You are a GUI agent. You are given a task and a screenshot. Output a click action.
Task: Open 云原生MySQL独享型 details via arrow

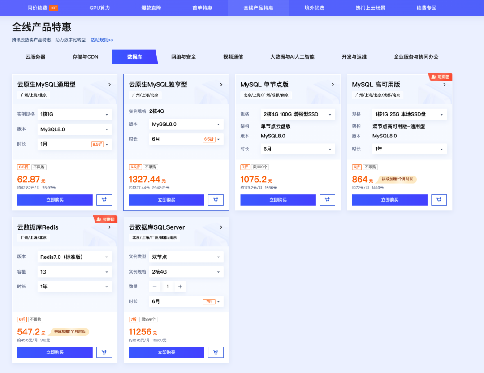(x=221, y=85)
